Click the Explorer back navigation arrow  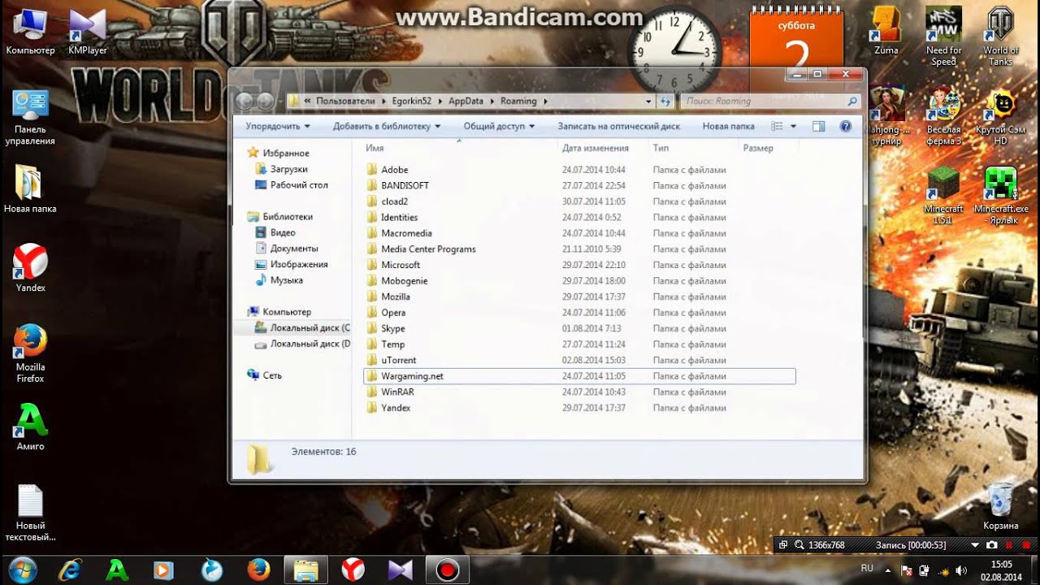click(x=245, y=101)
